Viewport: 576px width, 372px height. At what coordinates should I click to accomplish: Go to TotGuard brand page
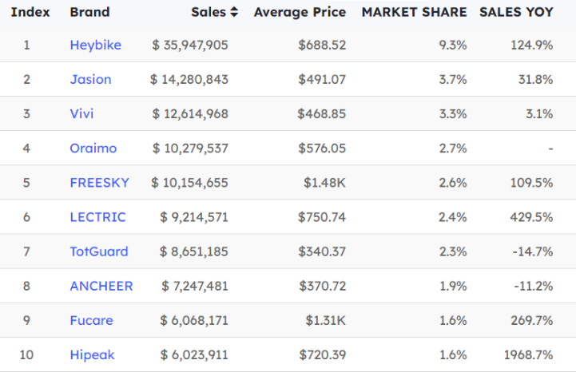point(98,251)
